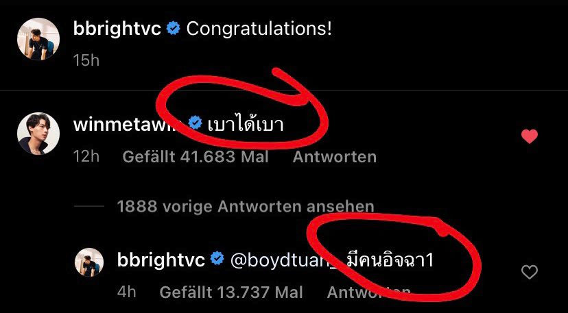Open bbrightvc's avatar on Congratulations comment

pos(38,39)
